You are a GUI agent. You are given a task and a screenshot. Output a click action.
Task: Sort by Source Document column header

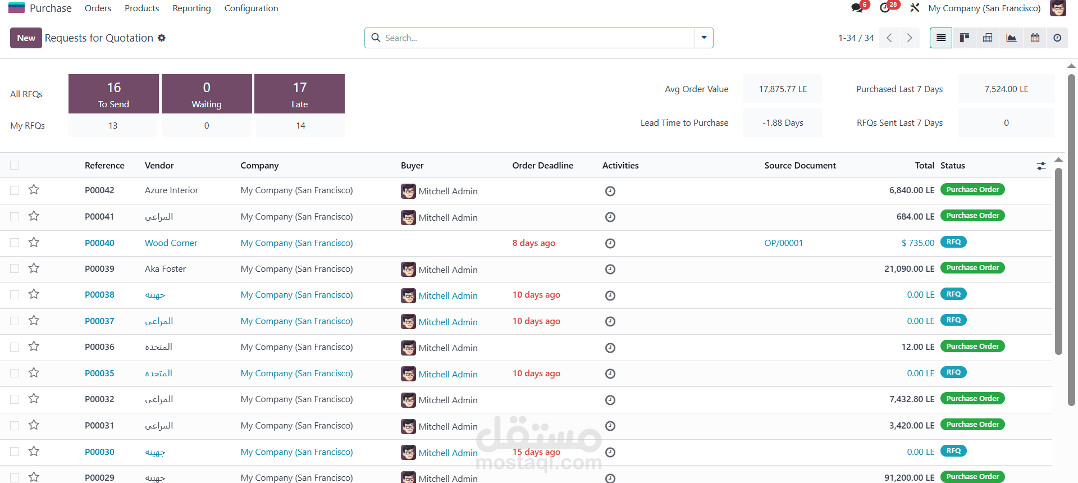point(800,165)
